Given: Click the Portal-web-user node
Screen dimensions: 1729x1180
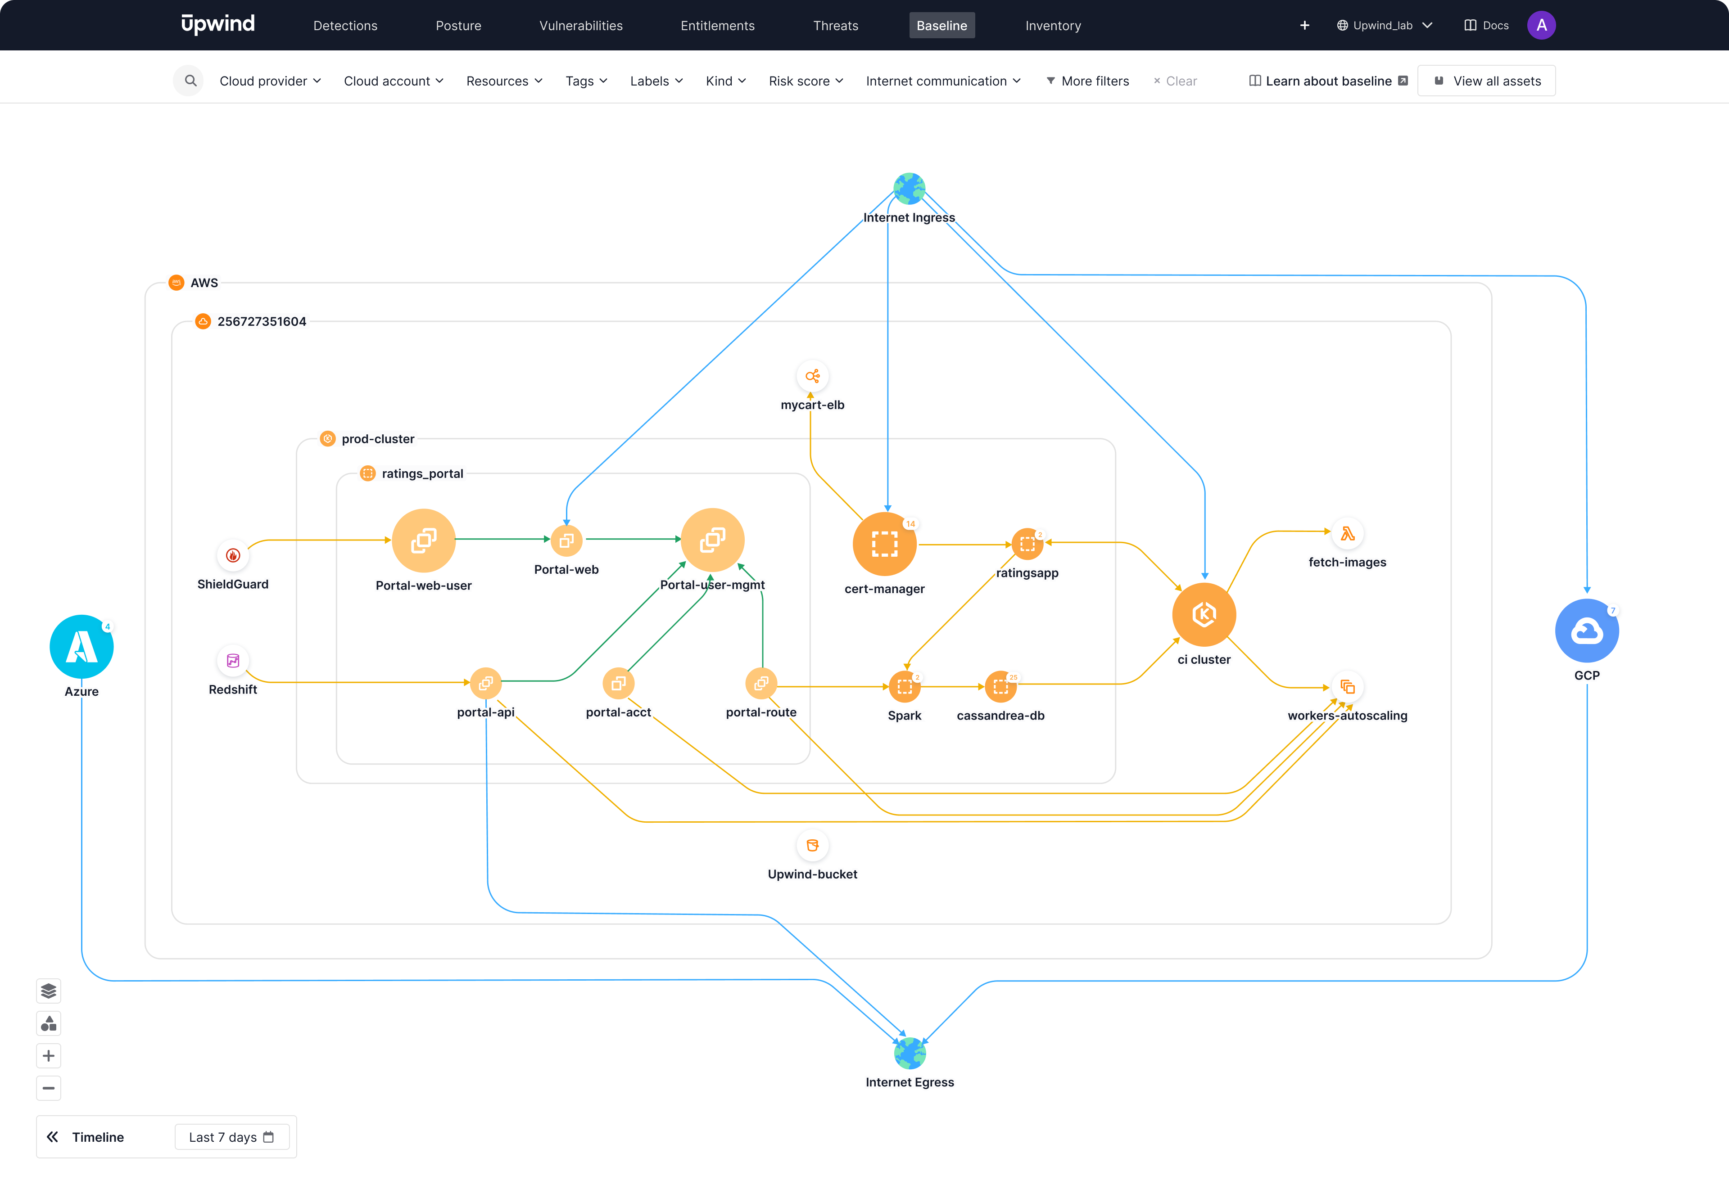Looking at the screenshot, I should point(423,540).
